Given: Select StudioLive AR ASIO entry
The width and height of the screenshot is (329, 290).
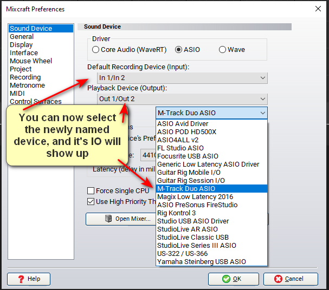Looking at the screenshot, I should click(211, 229).
